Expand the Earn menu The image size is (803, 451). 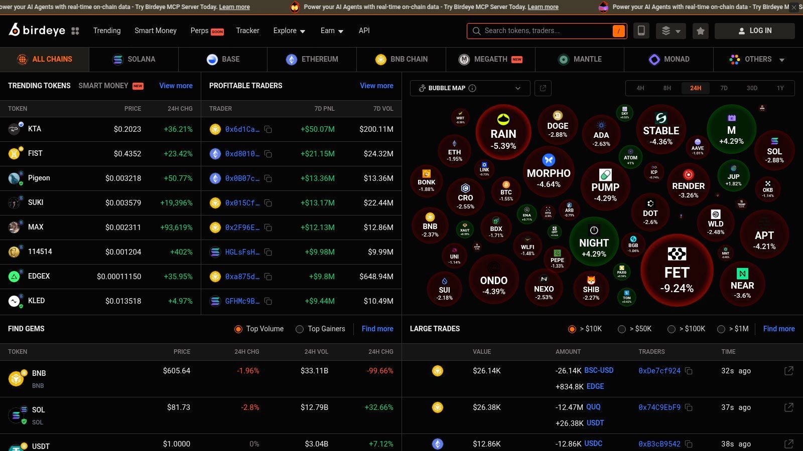(332, 31)
